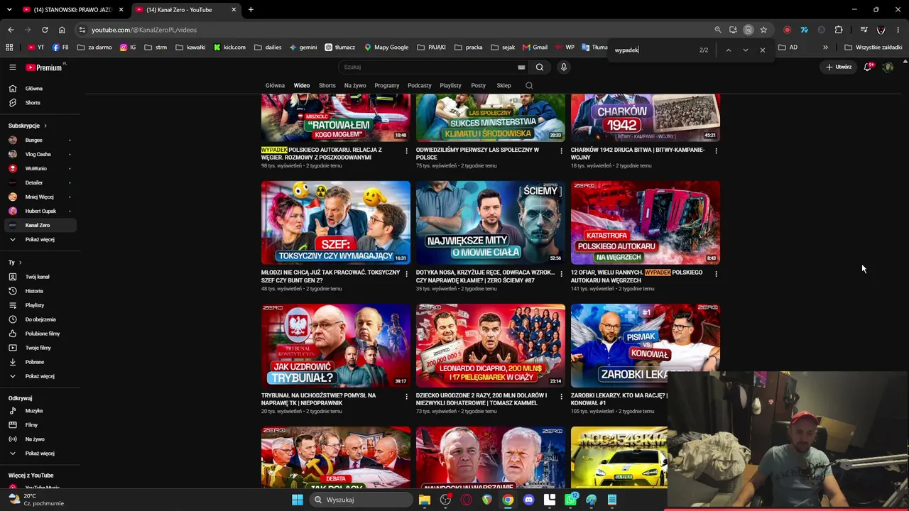Open the Podcasty channel tab
Viewport: 909px width, 511px height.
point(419,86)
